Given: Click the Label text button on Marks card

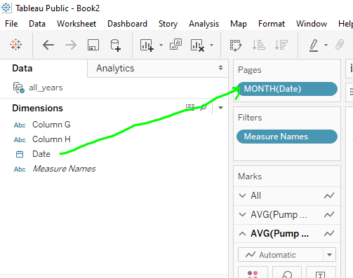Looking at the screenshot, I should [x=321, y=273].
